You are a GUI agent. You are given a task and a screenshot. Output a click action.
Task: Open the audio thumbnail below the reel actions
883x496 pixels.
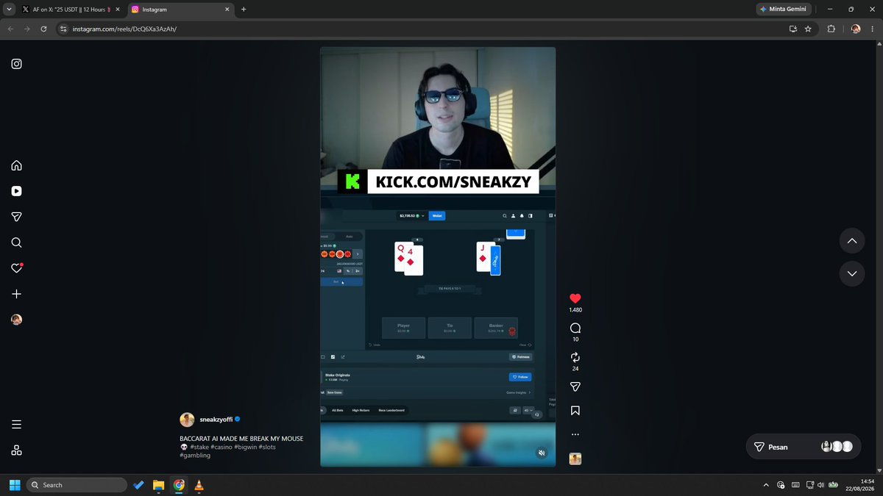pos(575,459)
